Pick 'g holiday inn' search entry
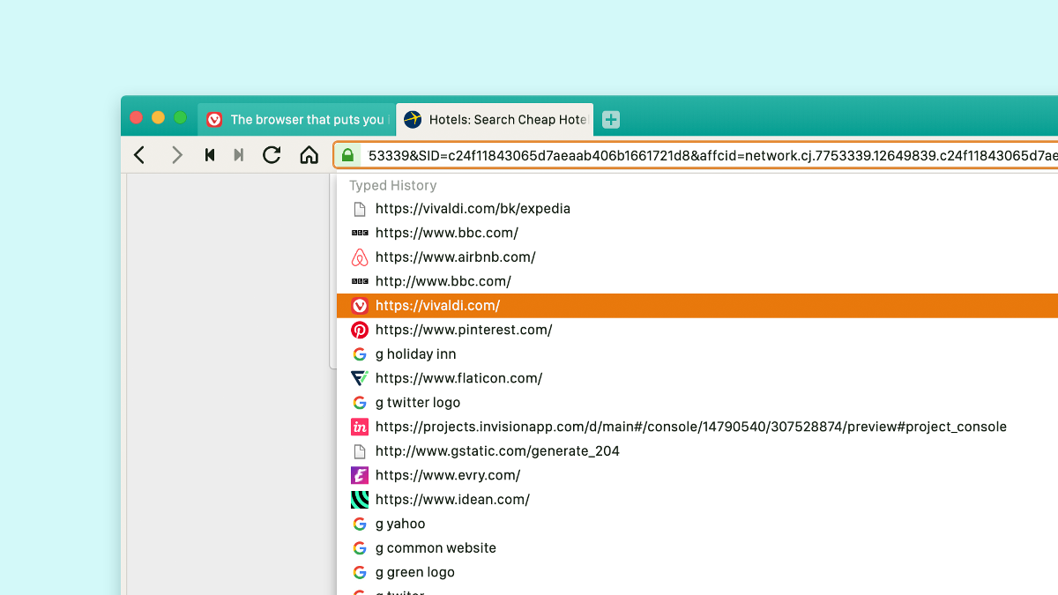 tap(697, 354)
